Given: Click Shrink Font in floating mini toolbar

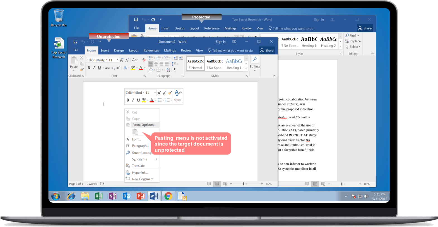Looking at the screenshot, I should (x=165, y=93).
